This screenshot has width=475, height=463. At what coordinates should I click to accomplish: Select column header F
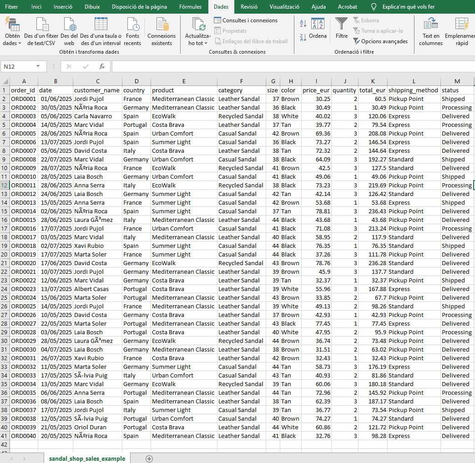[242, 81]
